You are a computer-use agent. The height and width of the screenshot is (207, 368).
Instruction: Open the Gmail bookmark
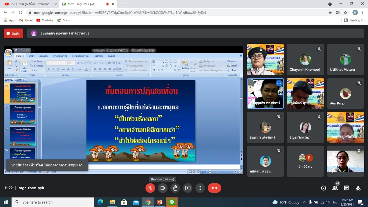pos(26,20)
